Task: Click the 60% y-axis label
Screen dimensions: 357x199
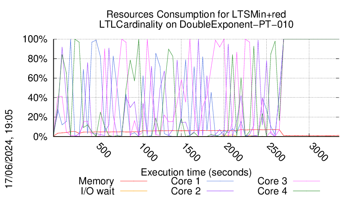Action: pos(37,78)
